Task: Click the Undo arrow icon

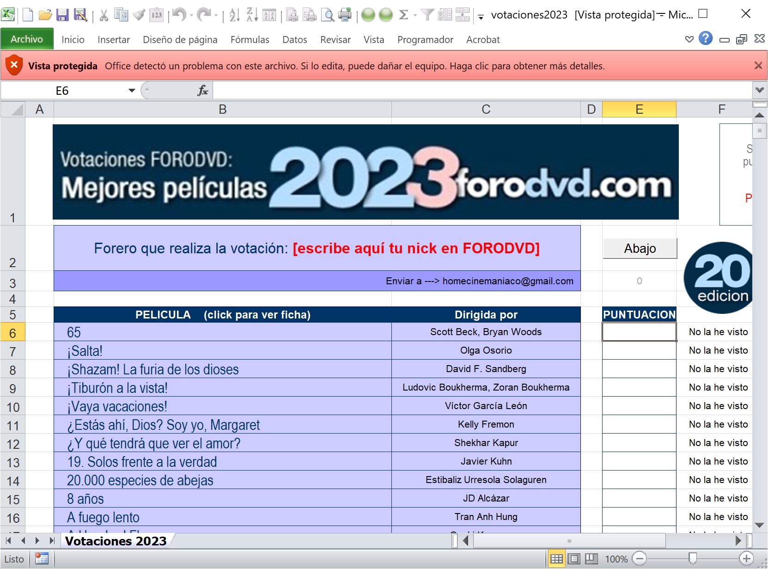Action: point(179,15)
